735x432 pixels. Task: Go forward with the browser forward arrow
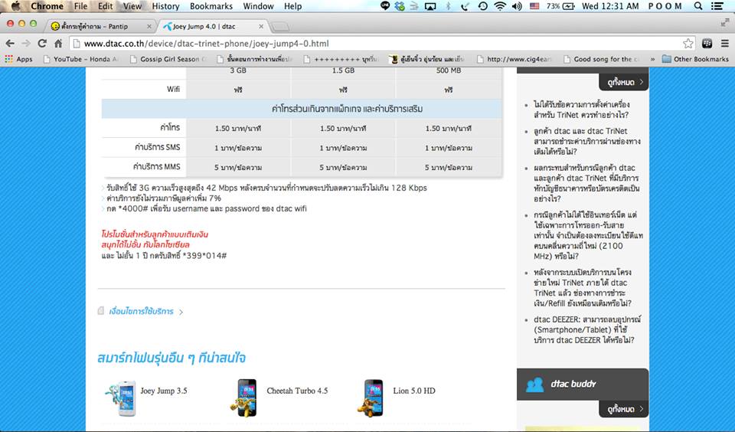click(x=26, y=43)
